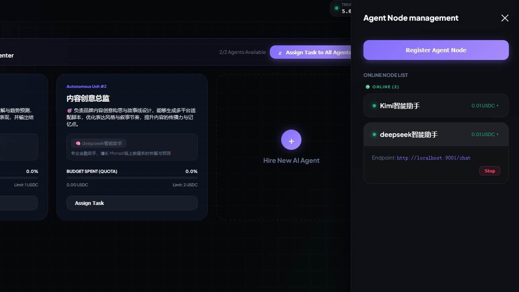The image size is (519, 292).
Task: Expand the Kimi智能助手 node row
Action: click(425, 106)
